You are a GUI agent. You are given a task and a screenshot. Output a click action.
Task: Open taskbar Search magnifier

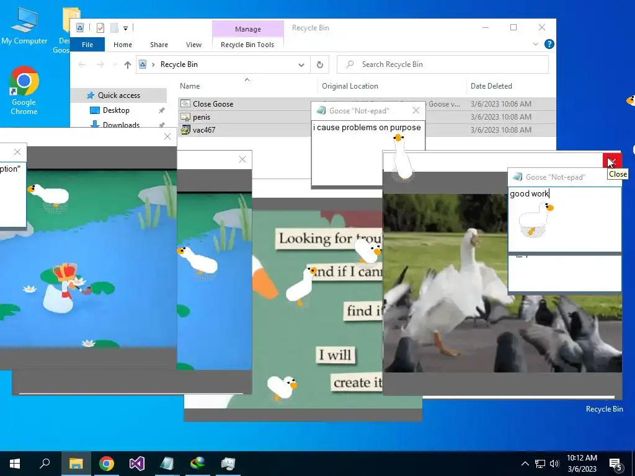(45, 464)
